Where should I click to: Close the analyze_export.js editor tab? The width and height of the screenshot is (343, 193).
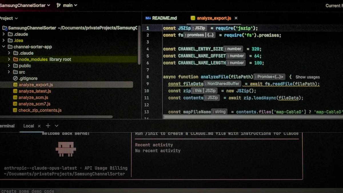236,18
